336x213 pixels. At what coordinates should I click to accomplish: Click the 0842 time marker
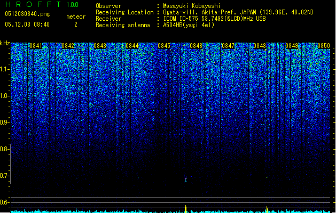click(68, 46)
